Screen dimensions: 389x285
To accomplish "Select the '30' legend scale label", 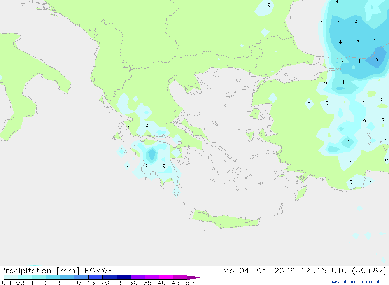I will tap(133, 283).
